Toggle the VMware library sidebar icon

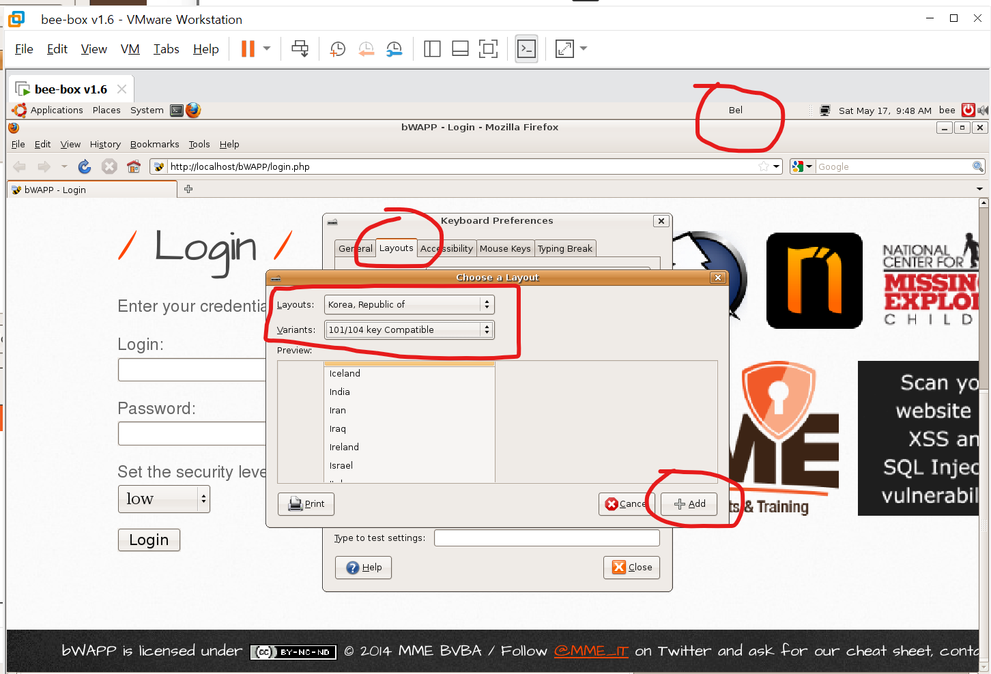pyautogui.click(x=432, y=48)
